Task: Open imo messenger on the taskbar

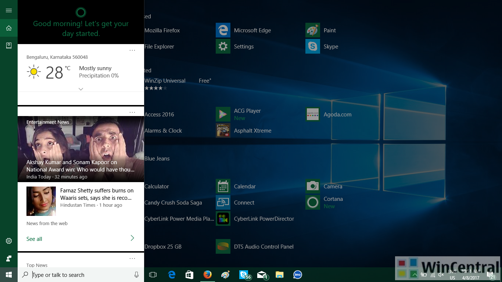Action: (298, 275)
